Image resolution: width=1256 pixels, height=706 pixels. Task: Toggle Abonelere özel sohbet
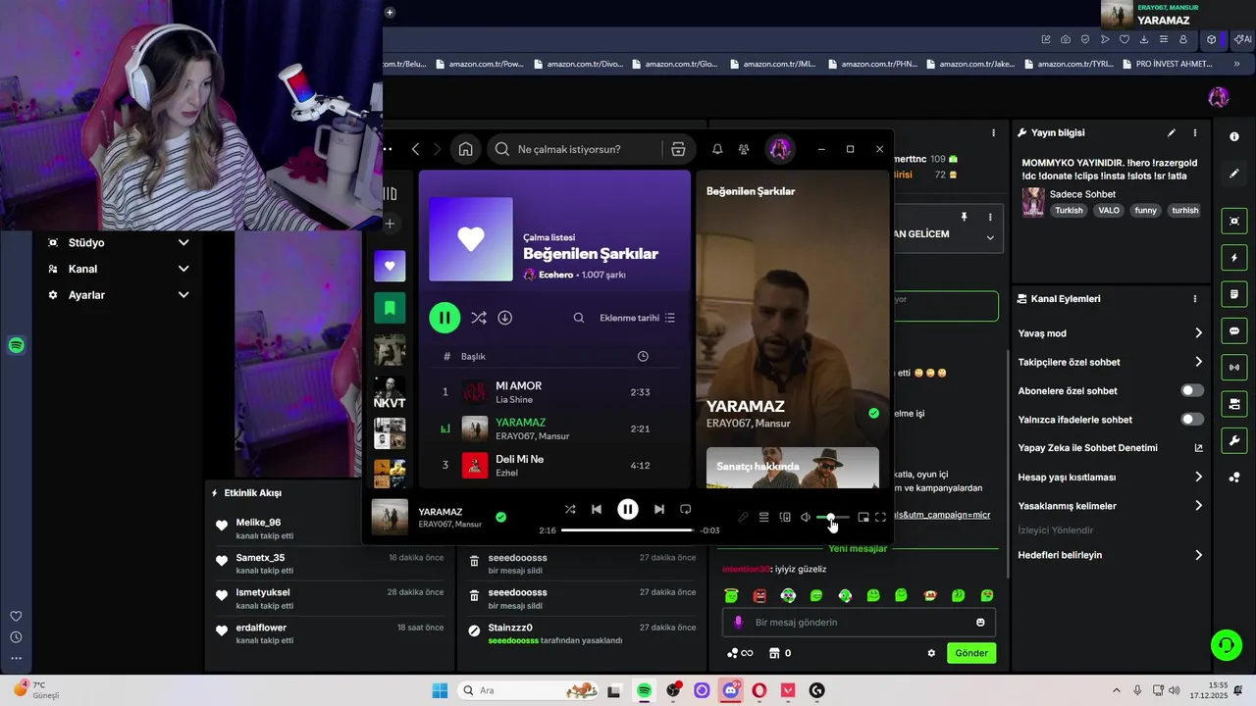(1192, 390)
